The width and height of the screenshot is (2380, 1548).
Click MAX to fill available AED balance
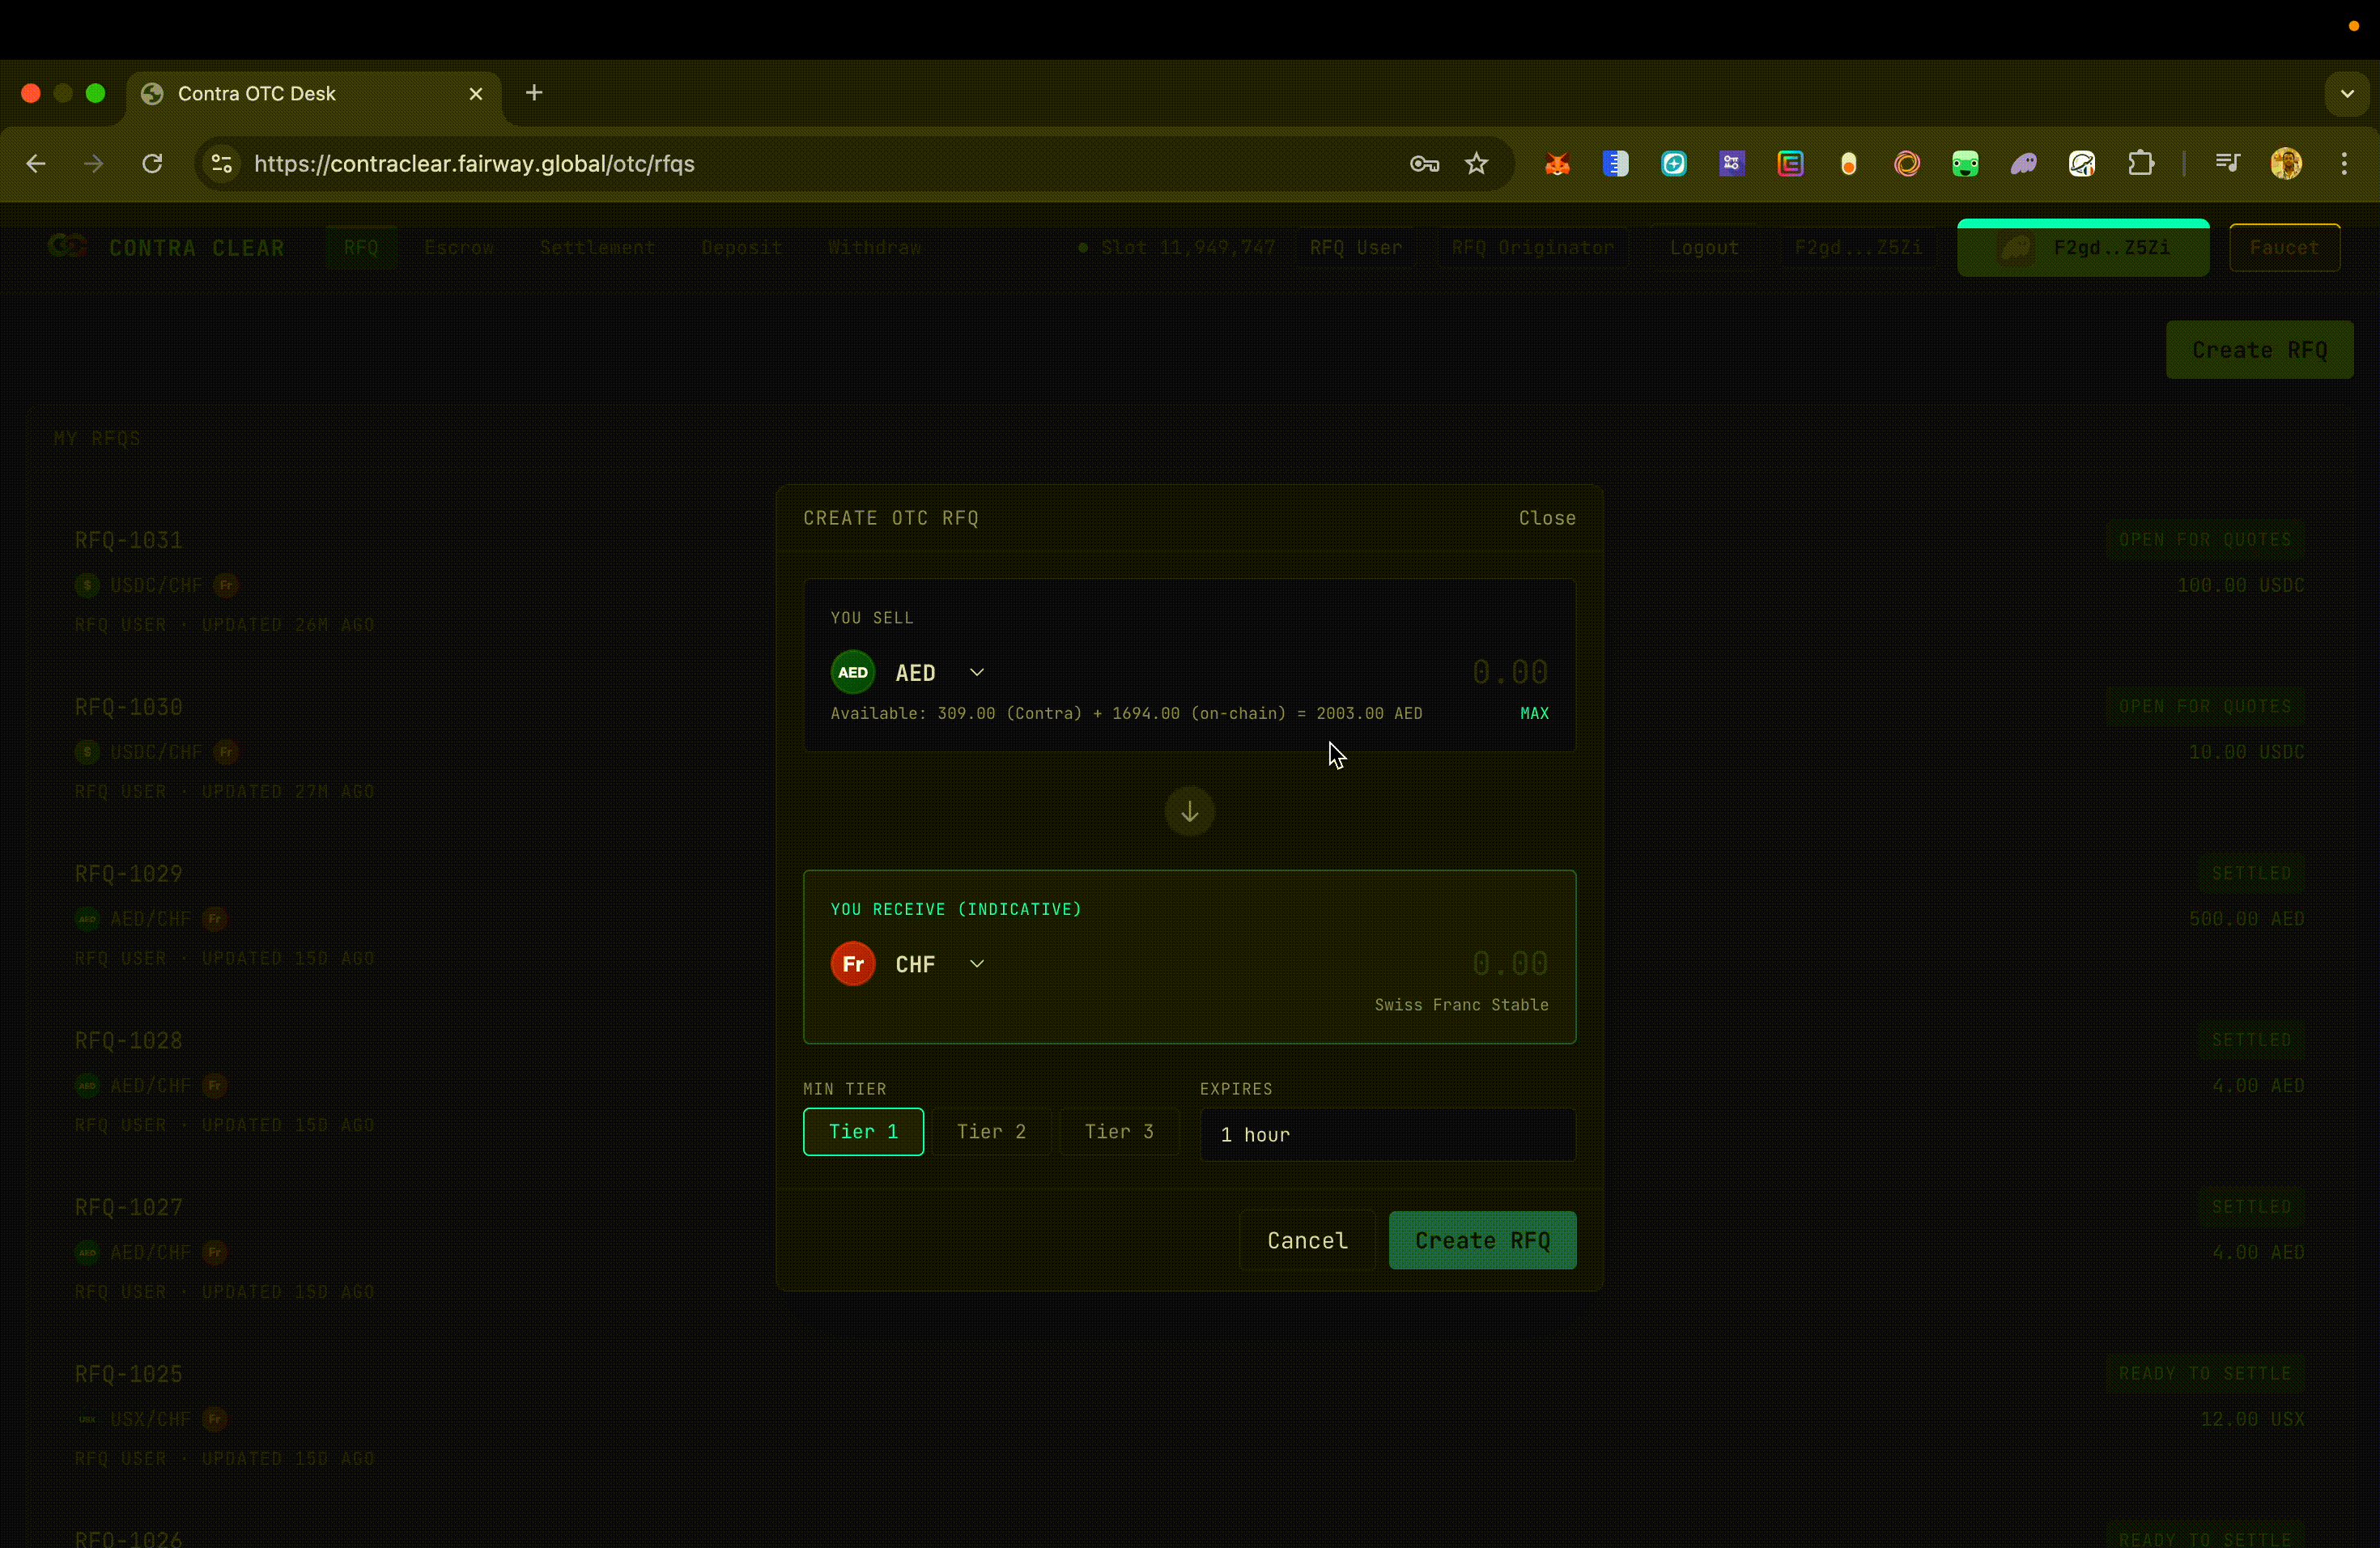(1534, 713)
